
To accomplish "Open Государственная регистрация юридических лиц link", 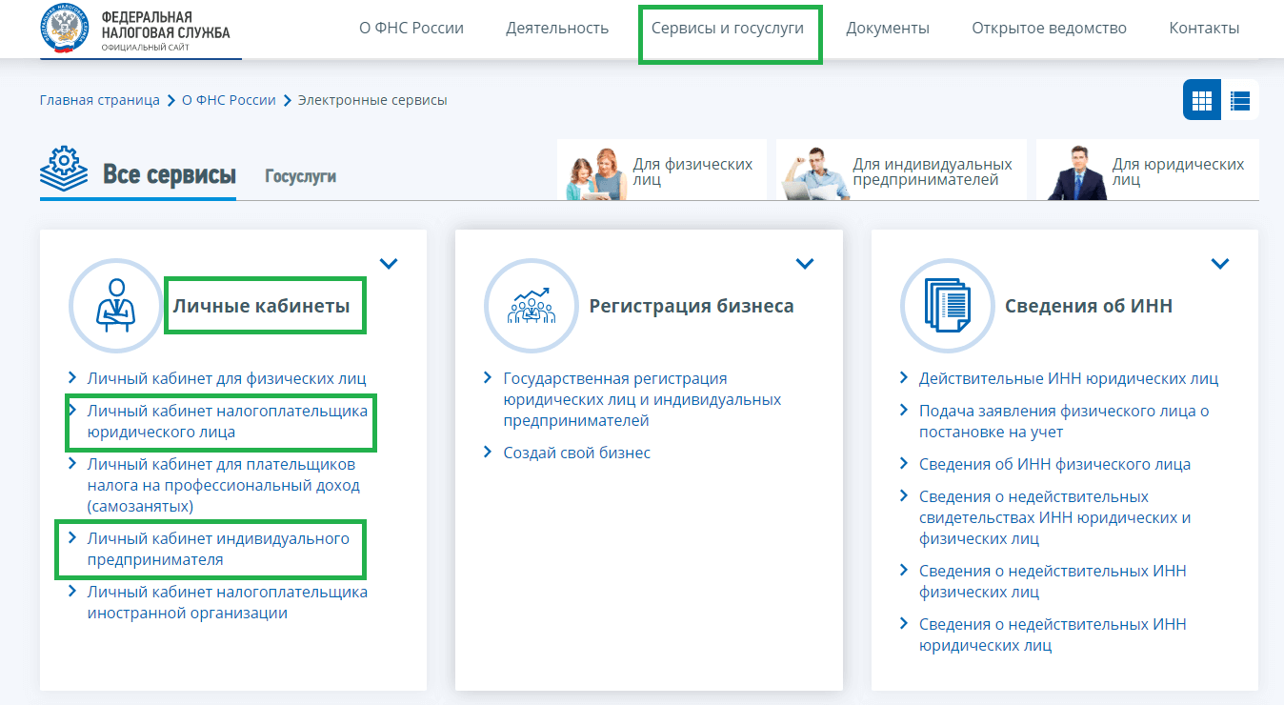I will [642, 399].
